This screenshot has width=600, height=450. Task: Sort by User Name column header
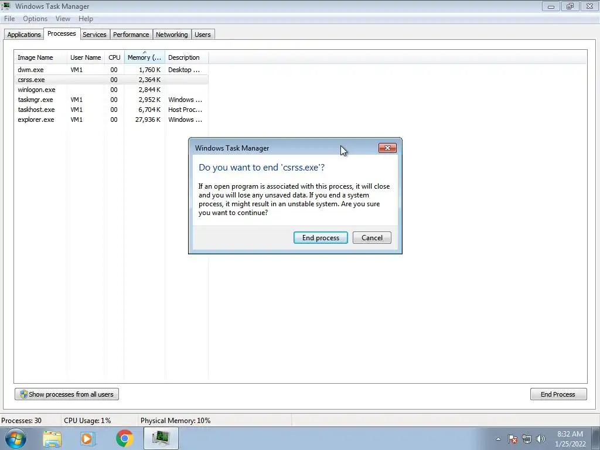pyautogui.click(x=86, y=57)
